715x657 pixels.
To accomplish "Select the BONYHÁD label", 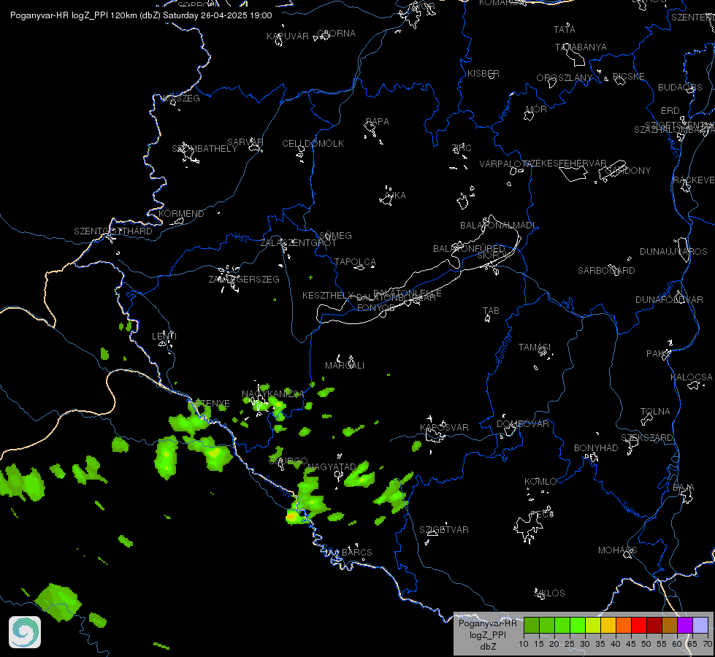I will point(596,448).
